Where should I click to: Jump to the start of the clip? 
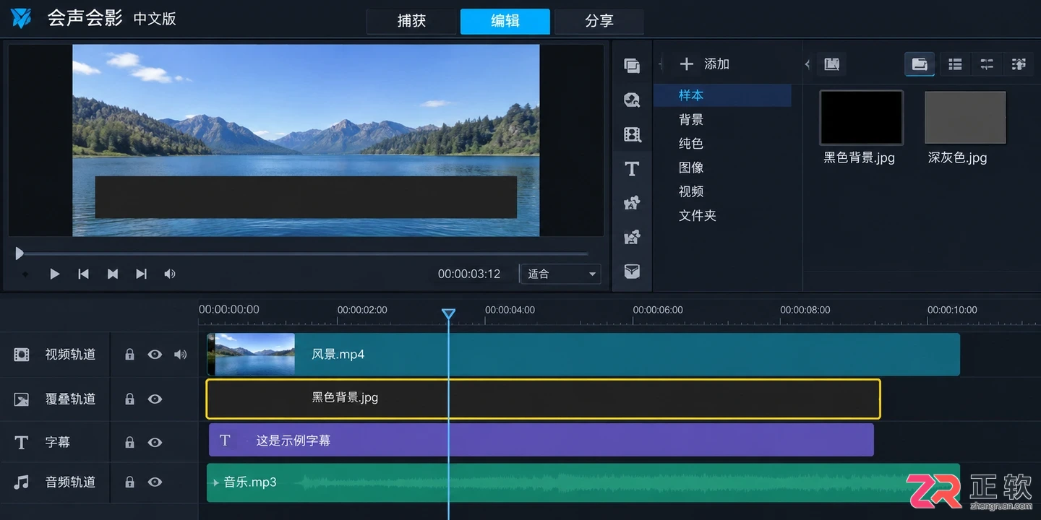83,274
